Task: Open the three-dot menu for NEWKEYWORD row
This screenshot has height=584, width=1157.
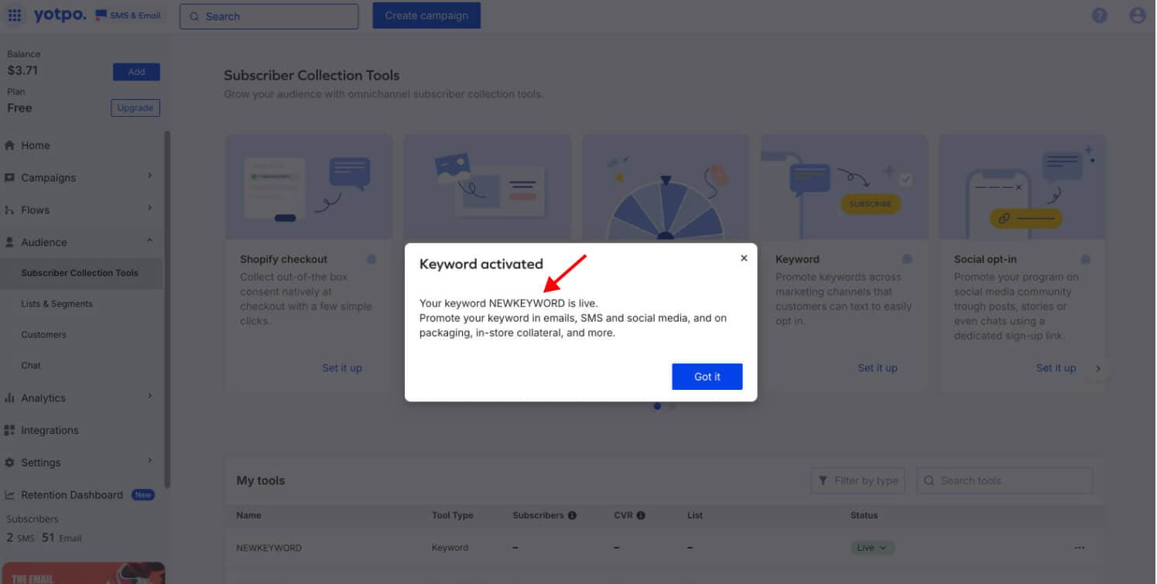Action: tap(1079, 548)
